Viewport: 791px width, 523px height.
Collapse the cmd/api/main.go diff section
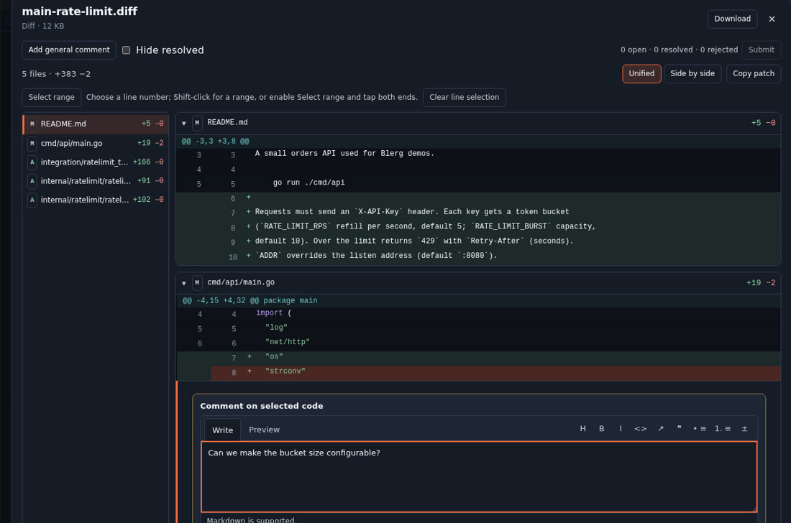184,283
